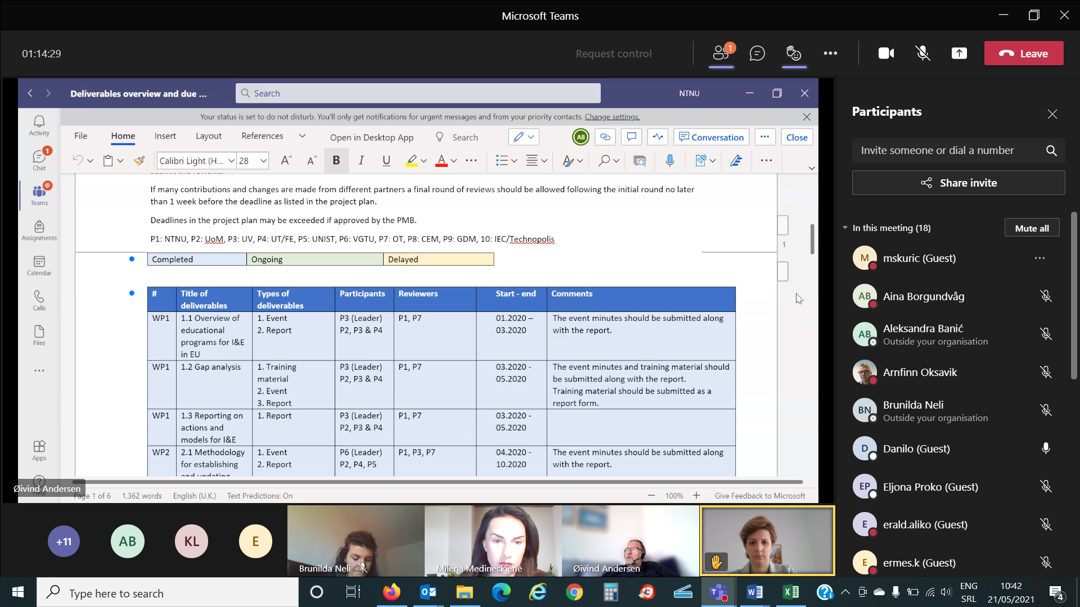Open Apps in shared Teams sidebar
This screenshot has height=607, width=1080.
click(x=39, y=451)
